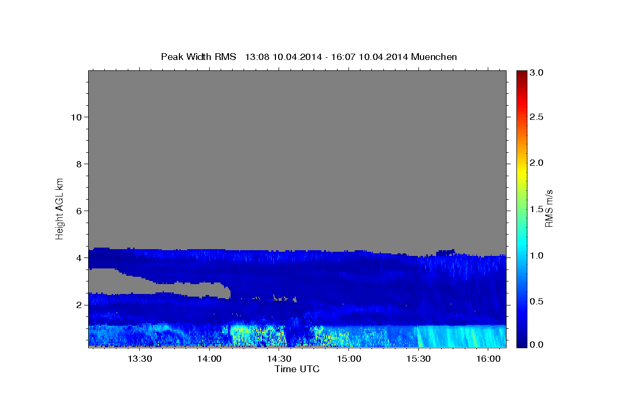Click the 16:00 time tick label
Screen dimensions: 626x417
point(488,359)
